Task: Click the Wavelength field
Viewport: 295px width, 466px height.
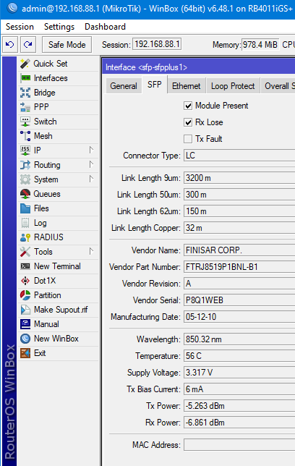Action: click(x=239, y=339)
